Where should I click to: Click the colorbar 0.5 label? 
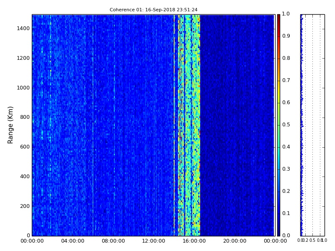point(286,125)
